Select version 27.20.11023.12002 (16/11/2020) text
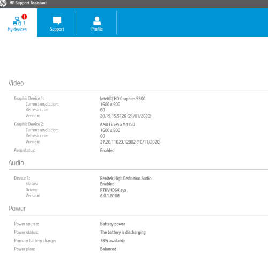Screen dimensions: 268x268 [x=130, y=142]
